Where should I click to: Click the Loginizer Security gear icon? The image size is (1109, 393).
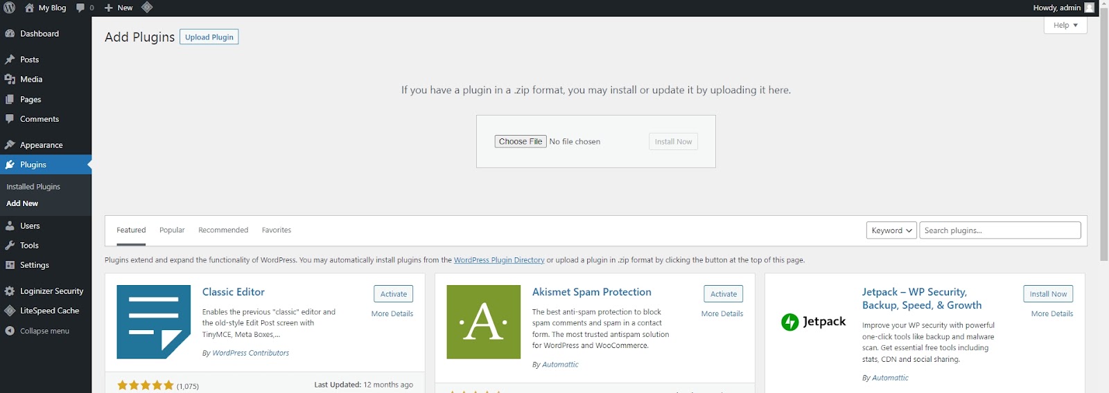[10, 291]
